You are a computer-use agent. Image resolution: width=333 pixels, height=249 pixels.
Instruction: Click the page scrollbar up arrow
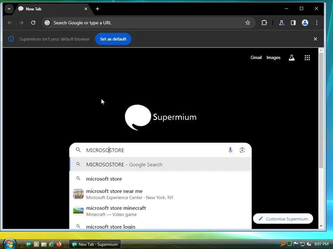tap(321, 50)
